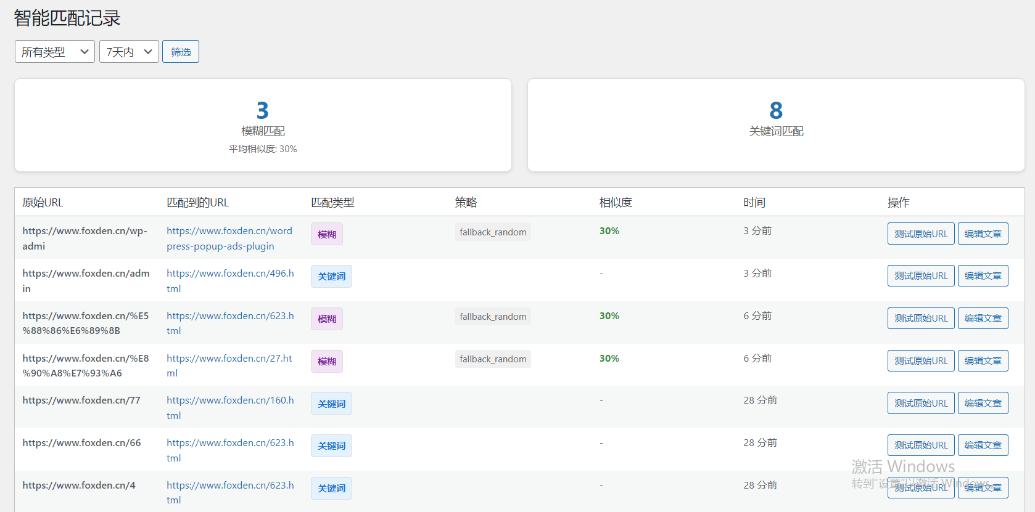Click the 操作 column header
Image resolution: width=1035 pixels, height=512 pixels.
[899, 203]
